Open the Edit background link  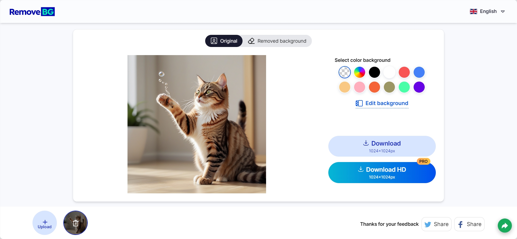click(382, 103)
